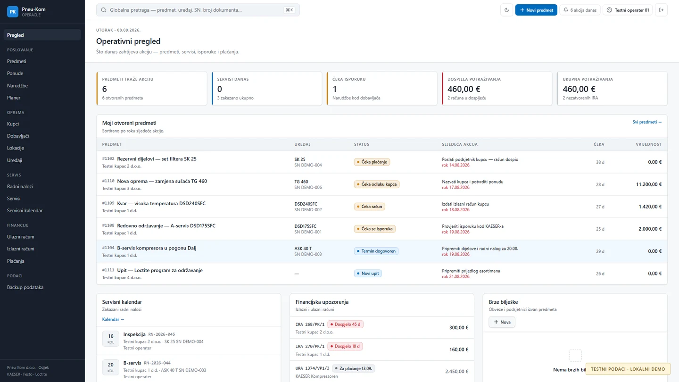Viewport: 679px width, 382px height.
Task: Open invoice IRA 268/PK/1
Action: [382, 327]
